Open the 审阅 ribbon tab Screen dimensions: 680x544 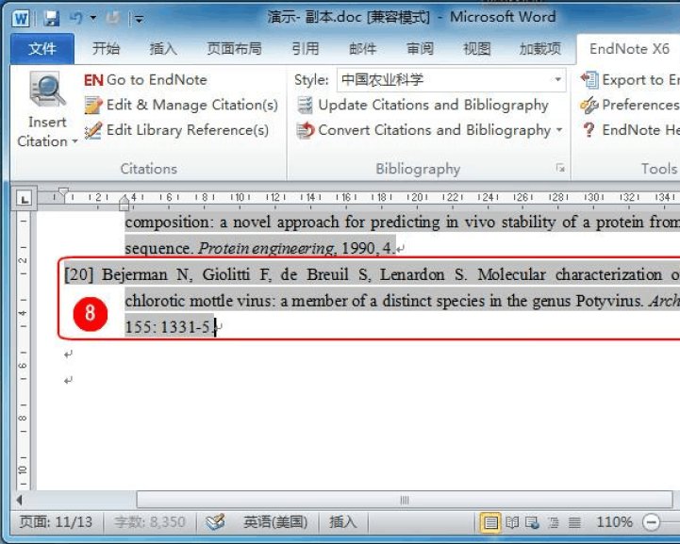tap(420, 48)
